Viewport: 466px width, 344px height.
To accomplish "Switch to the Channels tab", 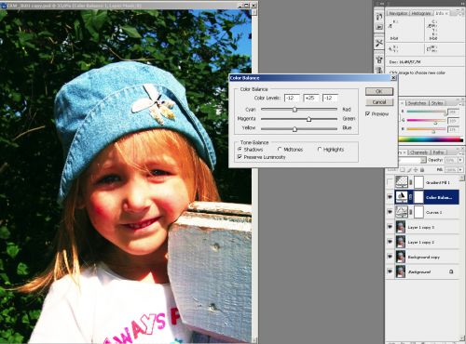I will 418,152.
